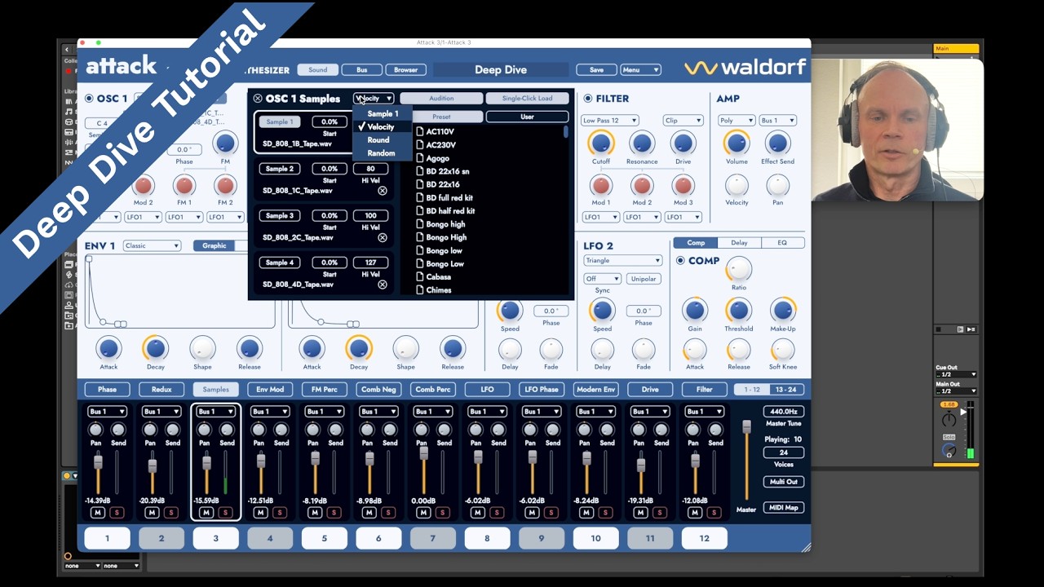Switch to the User samples tab

tap(527, 117)
